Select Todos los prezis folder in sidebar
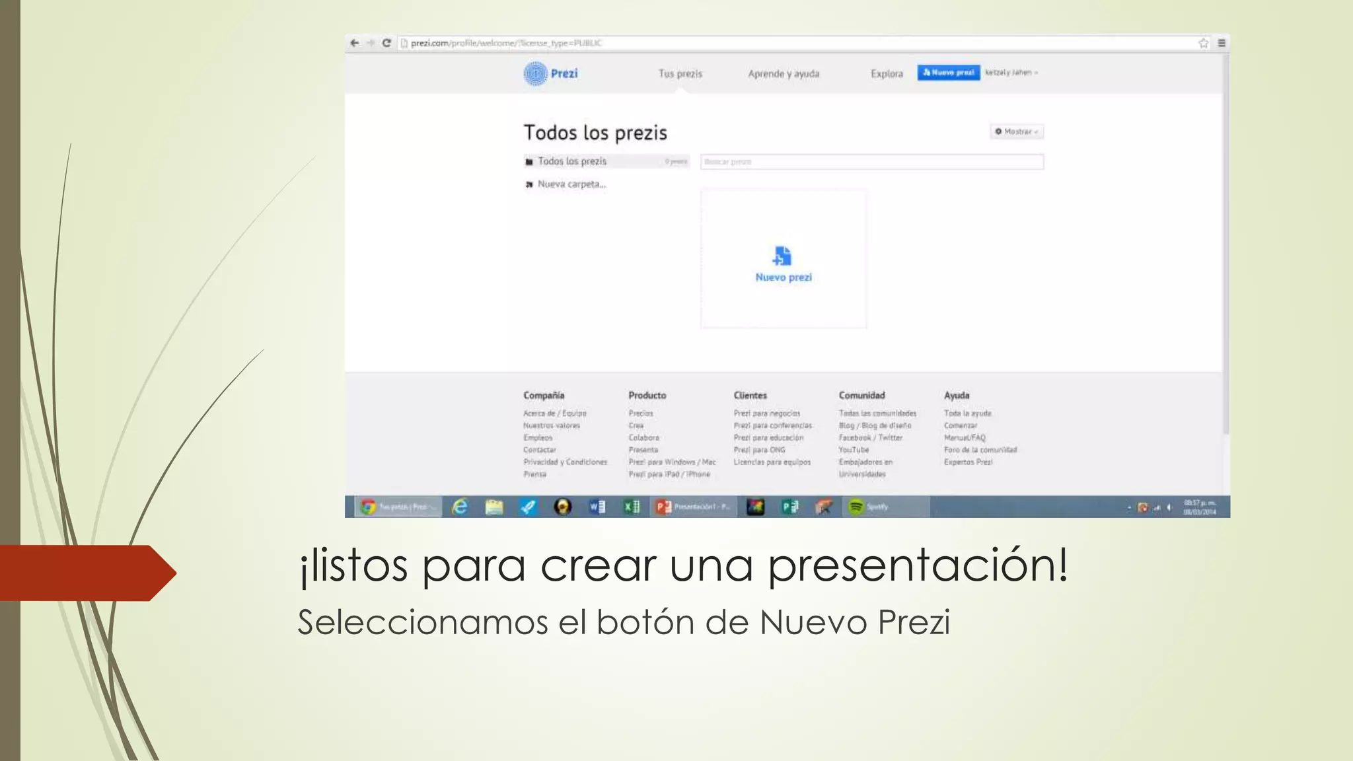Screen dimensions: 1353x761 coord(606,161)
